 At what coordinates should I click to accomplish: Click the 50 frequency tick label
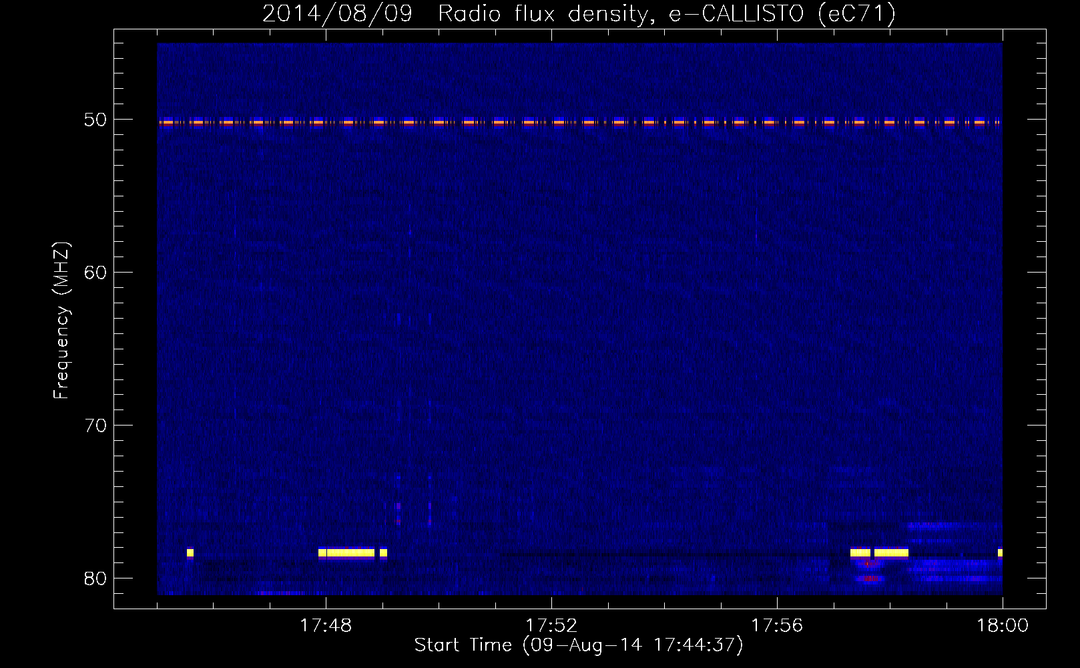point(95,120)
